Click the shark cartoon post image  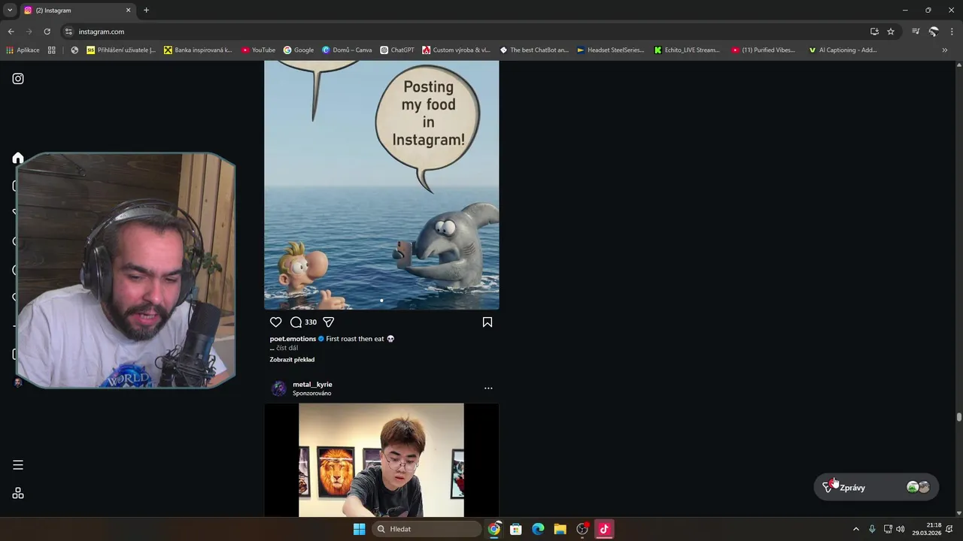point(381,185)
